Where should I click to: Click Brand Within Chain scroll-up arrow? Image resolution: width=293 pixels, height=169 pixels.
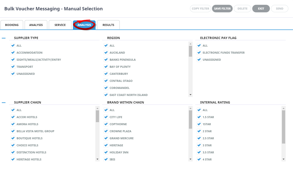(190, 108)
